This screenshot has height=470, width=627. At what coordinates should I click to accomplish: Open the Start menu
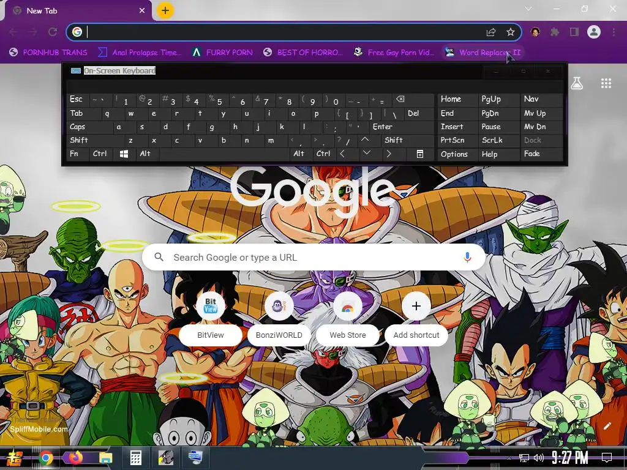15,458
